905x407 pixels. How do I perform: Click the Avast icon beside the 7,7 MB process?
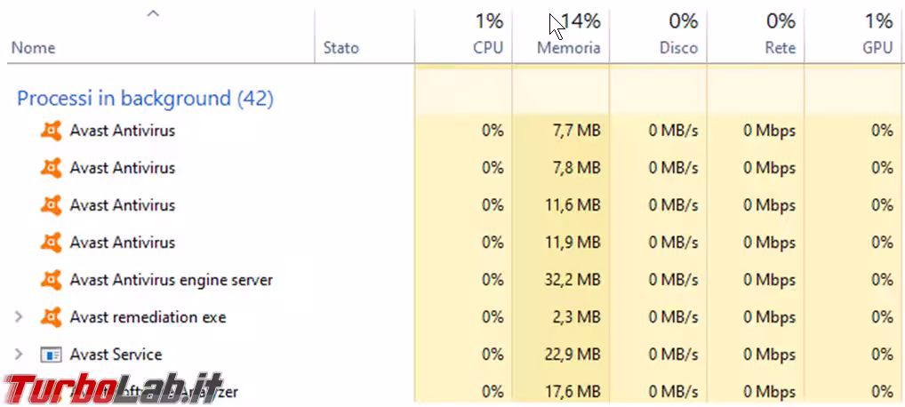pos(52,131)
